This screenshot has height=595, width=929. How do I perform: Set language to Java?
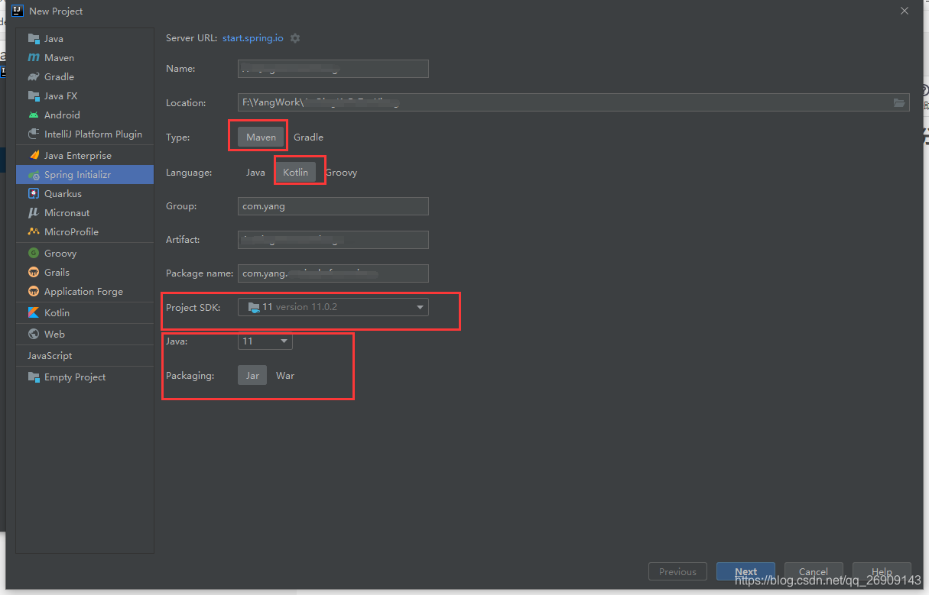tap(255, 172)
